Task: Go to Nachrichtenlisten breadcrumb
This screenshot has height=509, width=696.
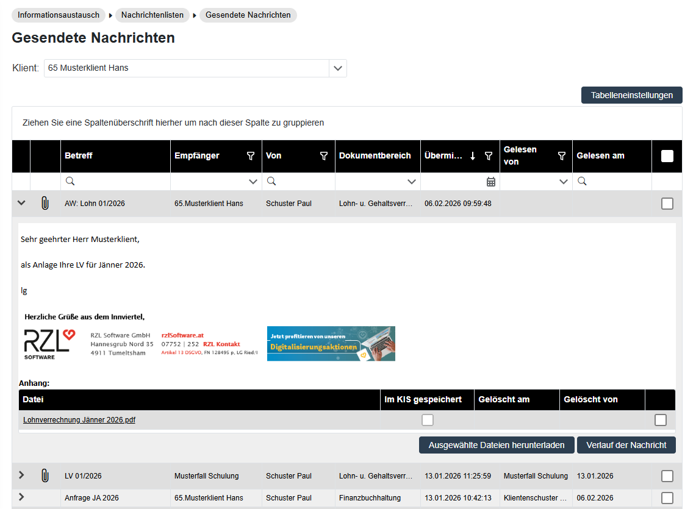Action: pyautogui.click(x=152, y=15)
